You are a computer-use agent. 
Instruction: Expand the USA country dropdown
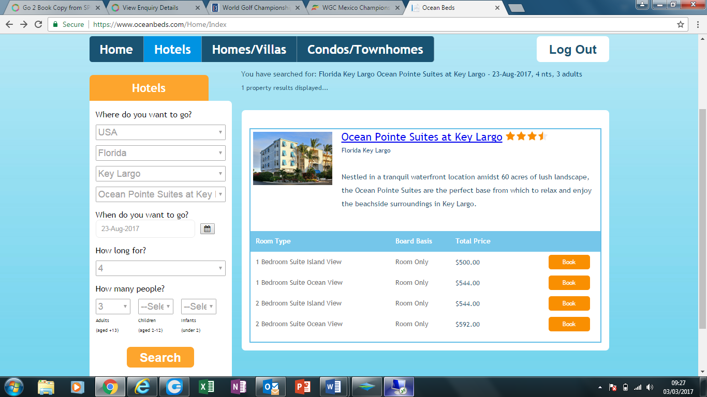pyautogui.click(x=160, y=132)
